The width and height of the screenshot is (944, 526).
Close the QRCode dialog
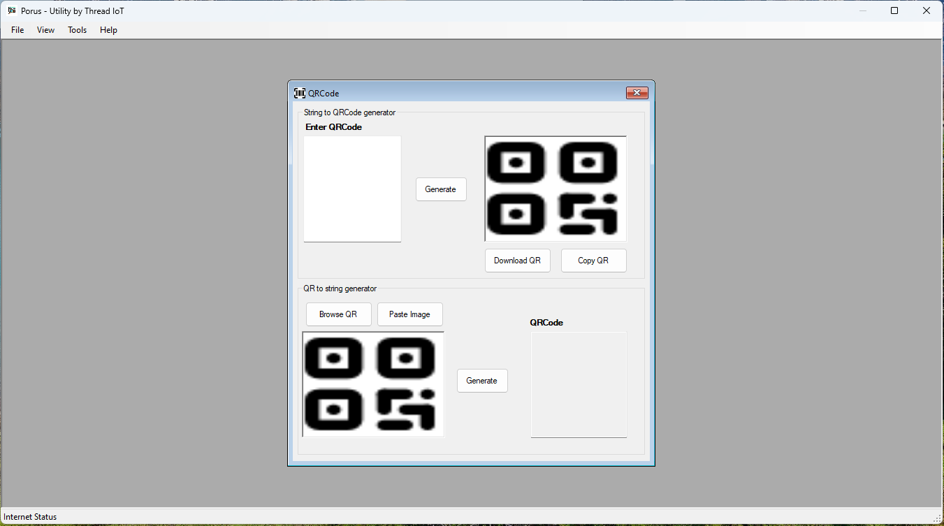pos(637,92)
